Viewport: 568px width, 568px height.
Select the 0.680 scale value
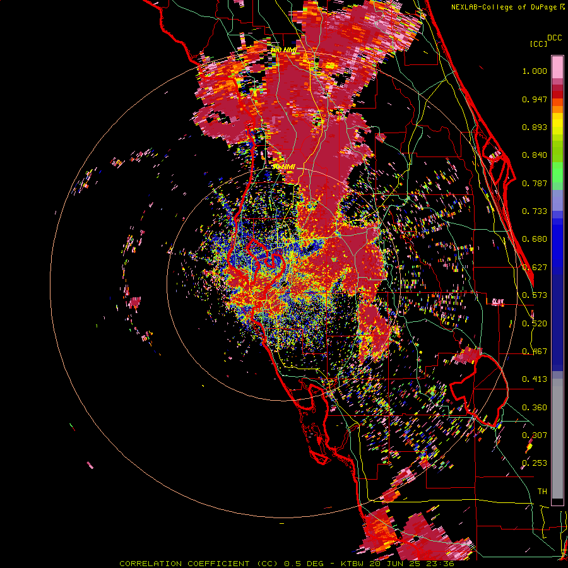[535, 239]
